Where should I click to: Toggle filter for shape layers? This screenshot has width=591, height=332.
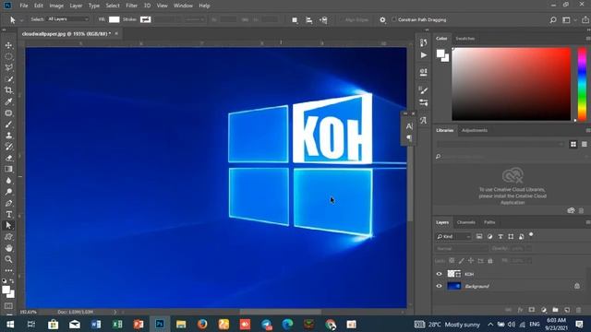[511, 236]
